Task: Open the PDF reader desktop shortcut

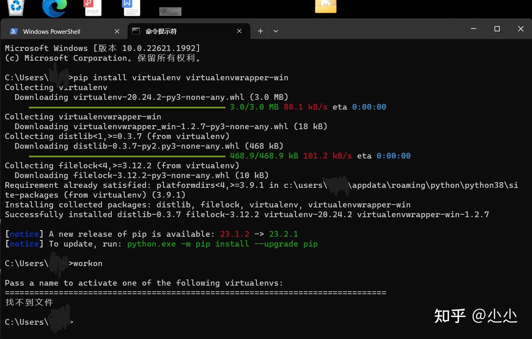Action: click(x=93, y=7)
